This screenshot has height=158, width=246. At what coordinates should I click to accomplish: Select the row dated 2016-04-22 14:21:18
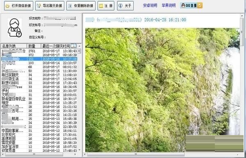pos(39,115)
